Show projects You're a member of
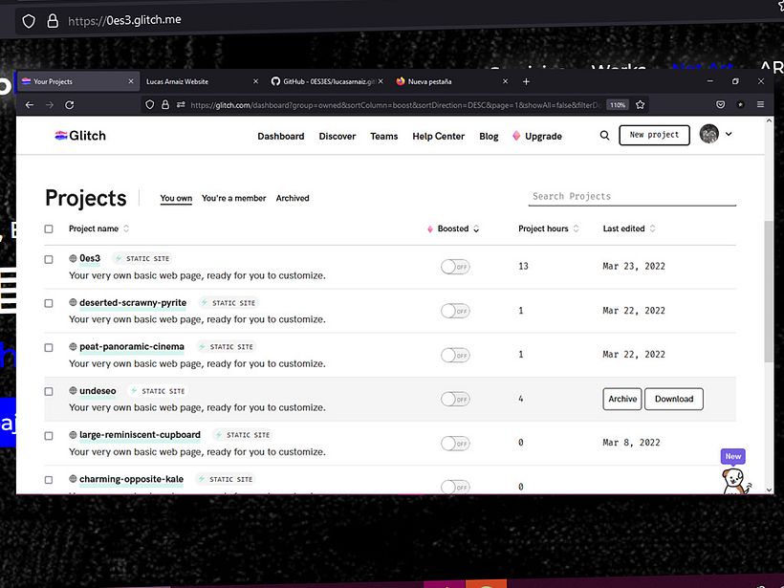Image resolution: width=784 pixels, height=588 pixels. [233, 198]
